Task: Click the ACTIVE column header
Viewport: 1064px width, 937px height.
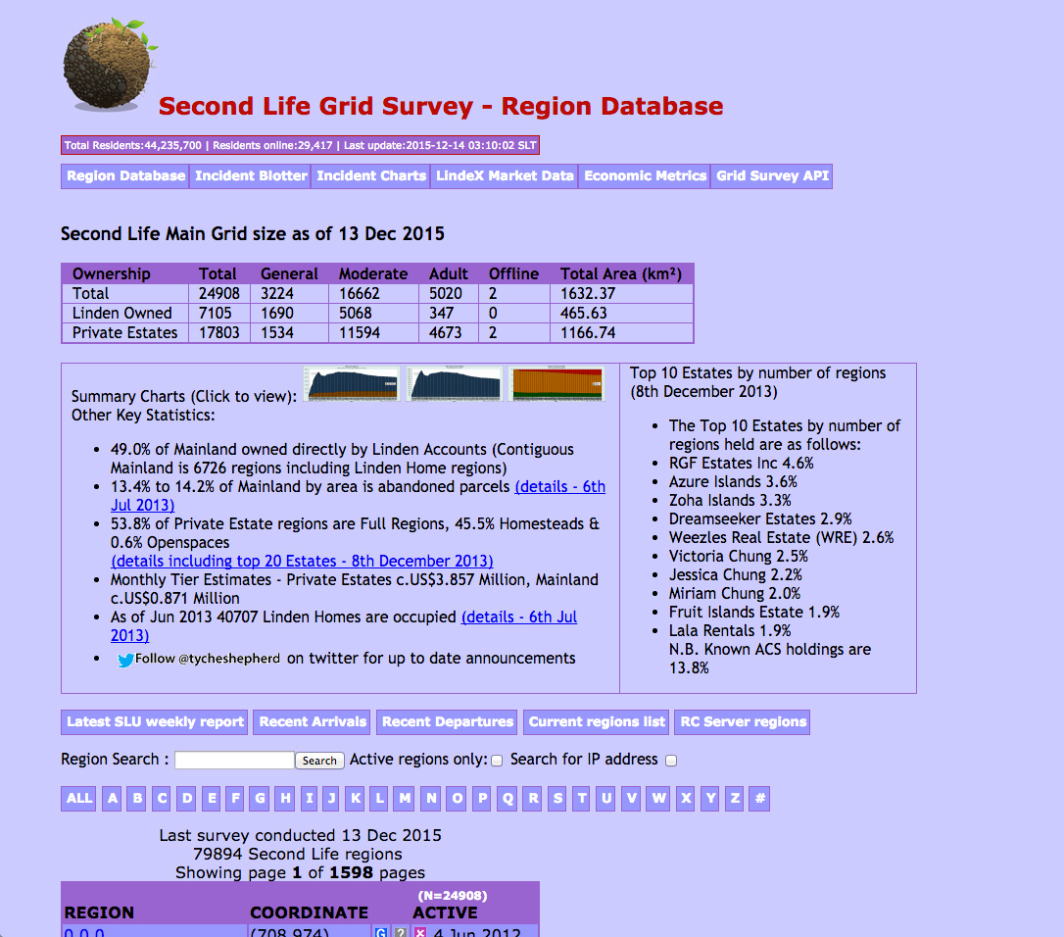Action: 445,912
